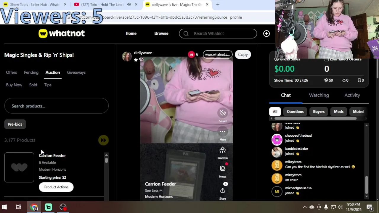
Task: Open the Activity tab
Action: [x=352, y=95]
